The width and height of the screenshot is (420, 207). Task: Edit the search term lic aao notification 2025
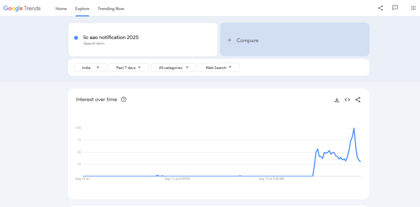coord(111,37)
